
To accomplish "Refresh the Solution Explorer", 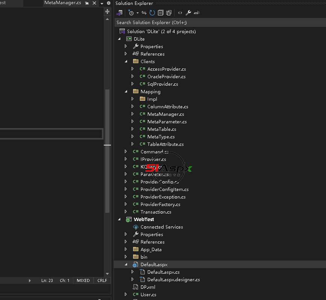I will [x=152, y=13].
